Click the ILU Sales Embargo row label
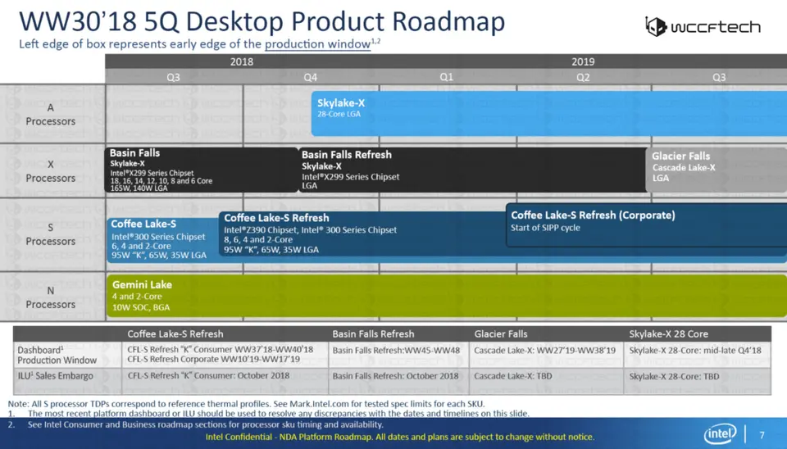 pos(56,376)
